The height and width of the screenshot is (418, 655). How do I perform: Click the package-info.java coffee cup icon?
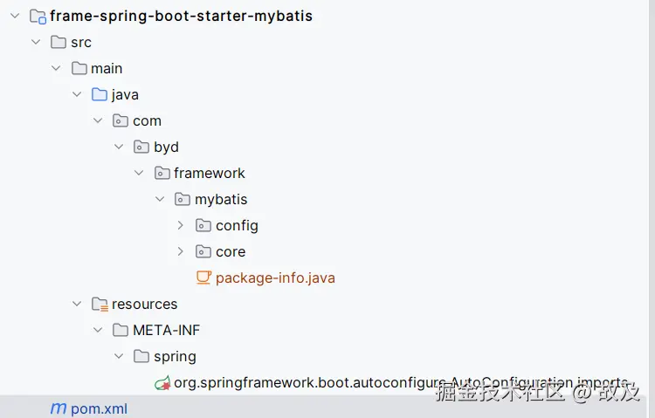click(x=203, y=278)
